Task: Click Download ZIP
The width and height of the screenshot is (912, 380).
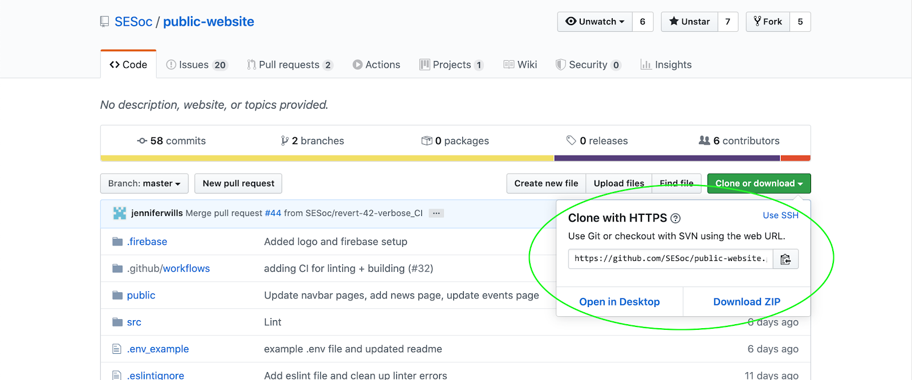Action: 747,302
